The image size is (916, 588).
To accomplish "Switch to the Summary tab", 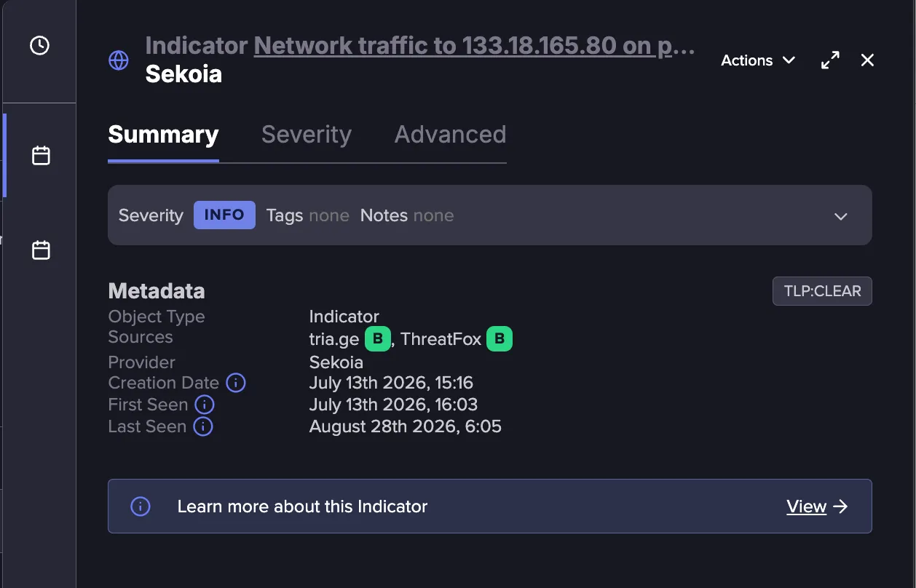I will [x=163, y=135].
